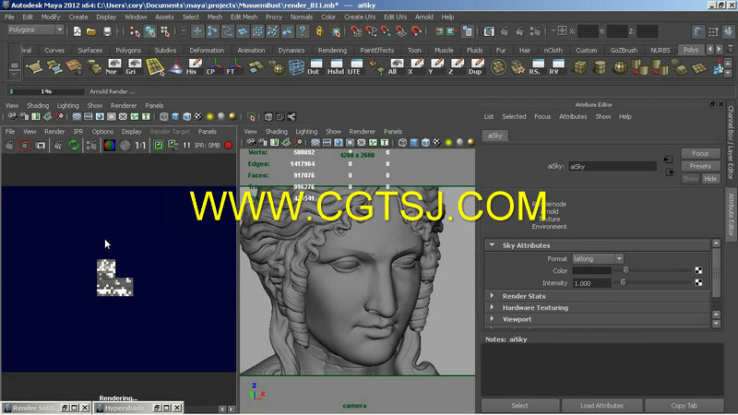Click the save scene icon in status line

(107, 31)
